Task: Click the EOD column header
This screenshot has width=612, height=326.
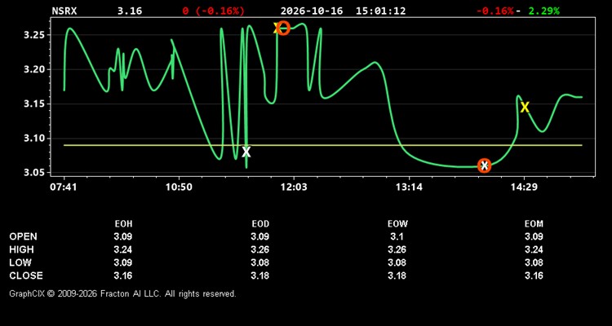Action: tap(260, 224)
